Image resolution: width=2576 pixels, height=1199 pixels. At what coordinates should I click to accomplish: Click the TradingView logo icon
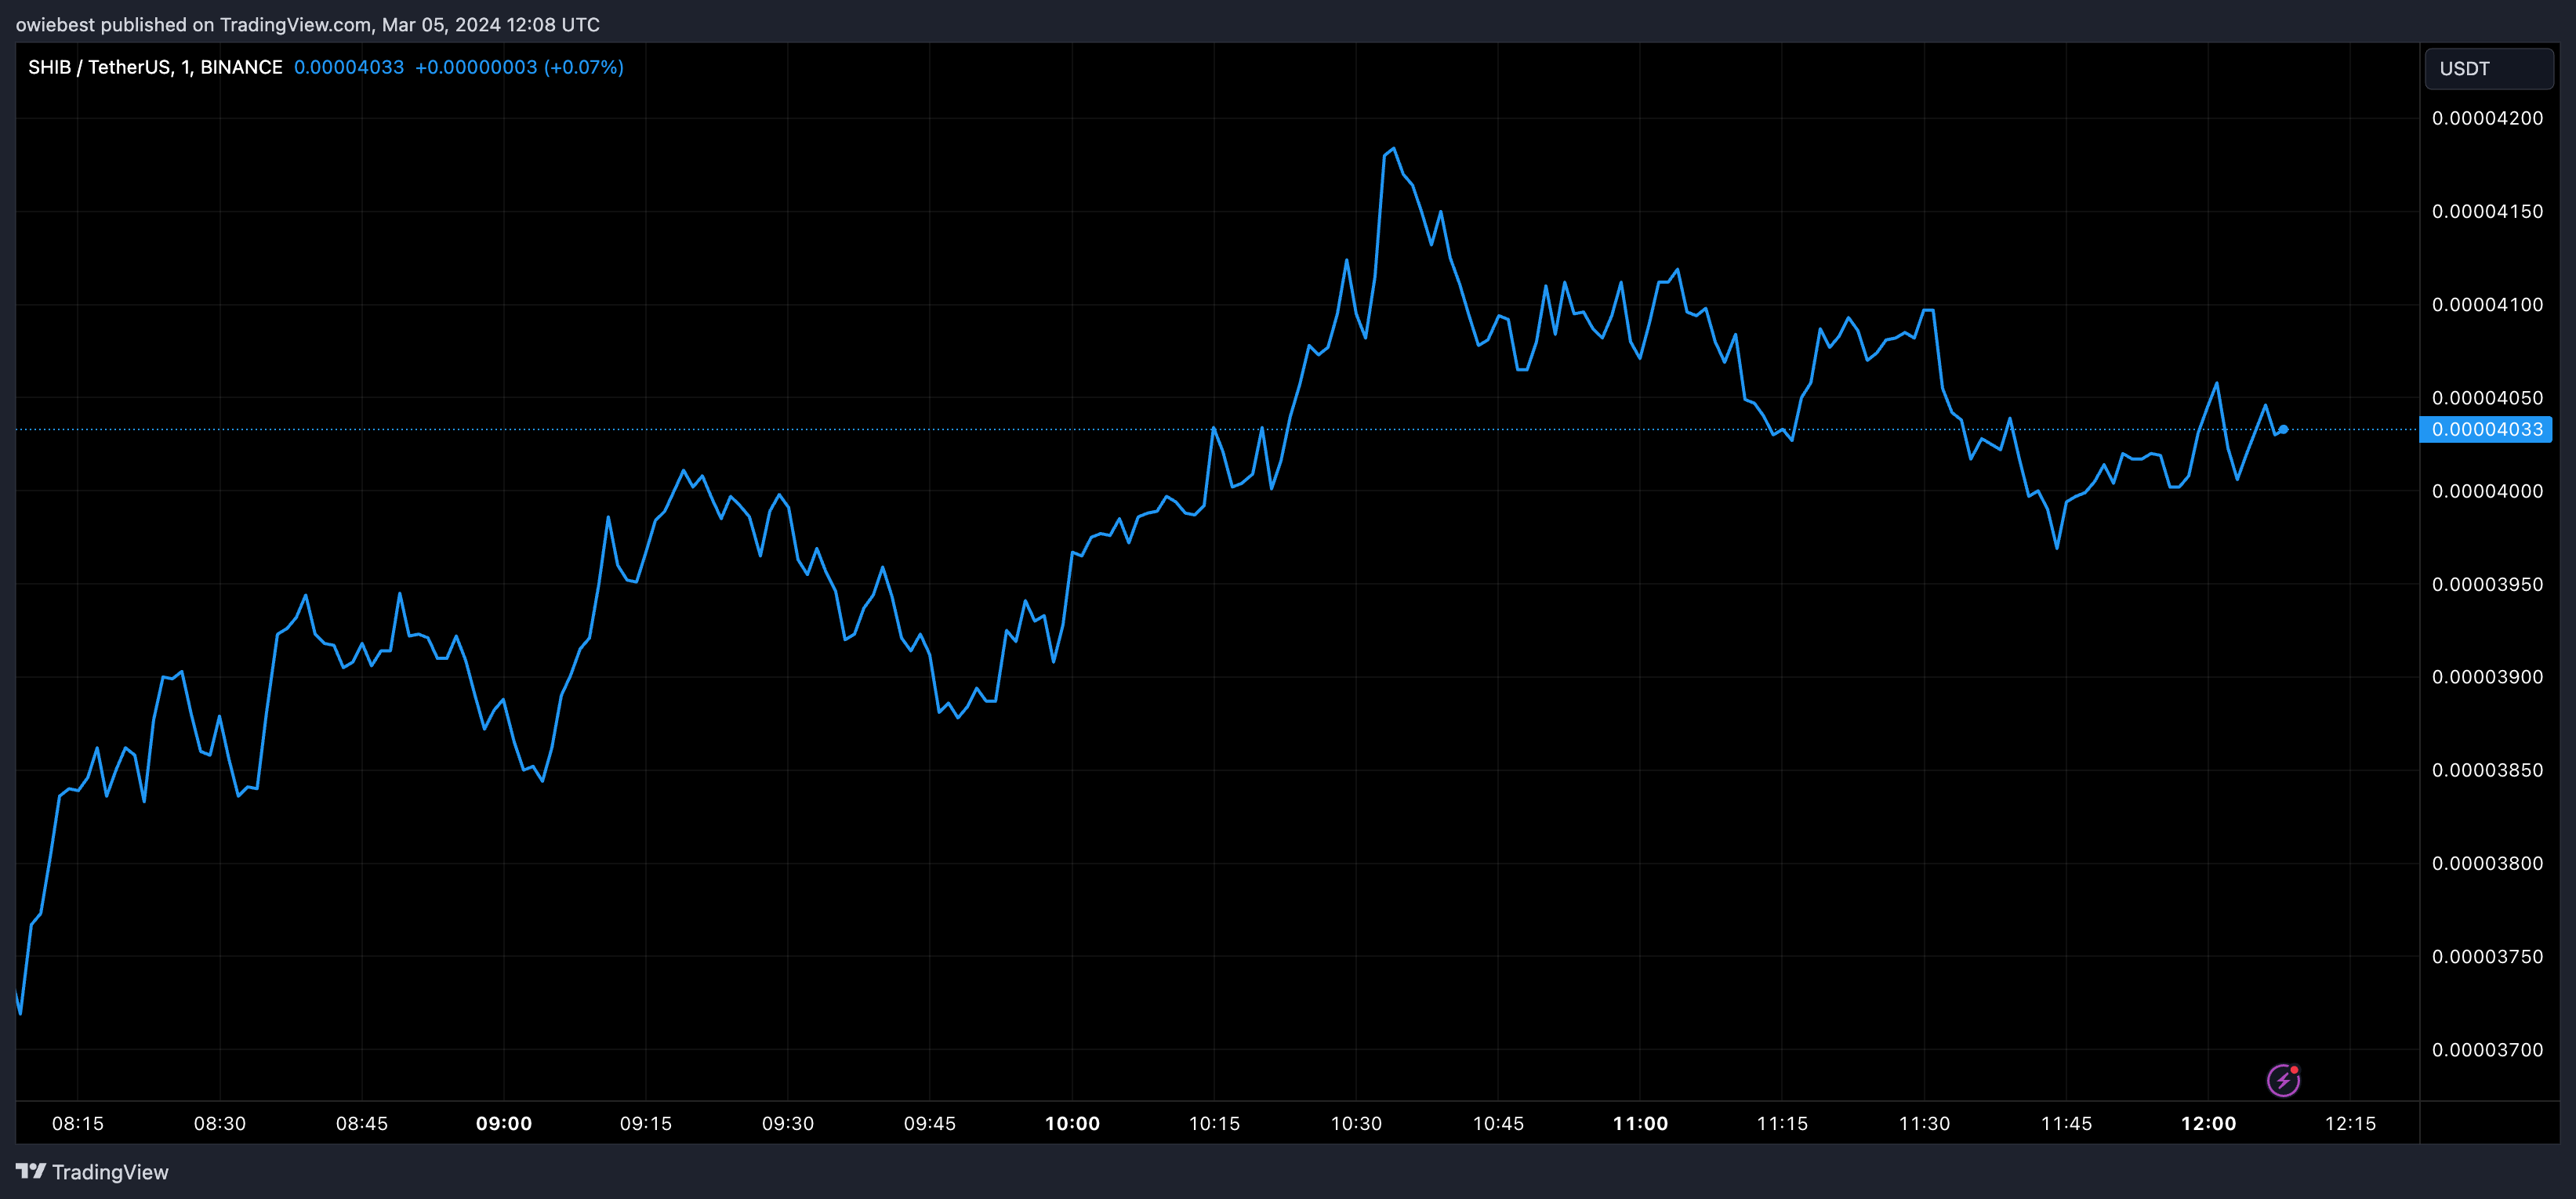coord(30,1171)
